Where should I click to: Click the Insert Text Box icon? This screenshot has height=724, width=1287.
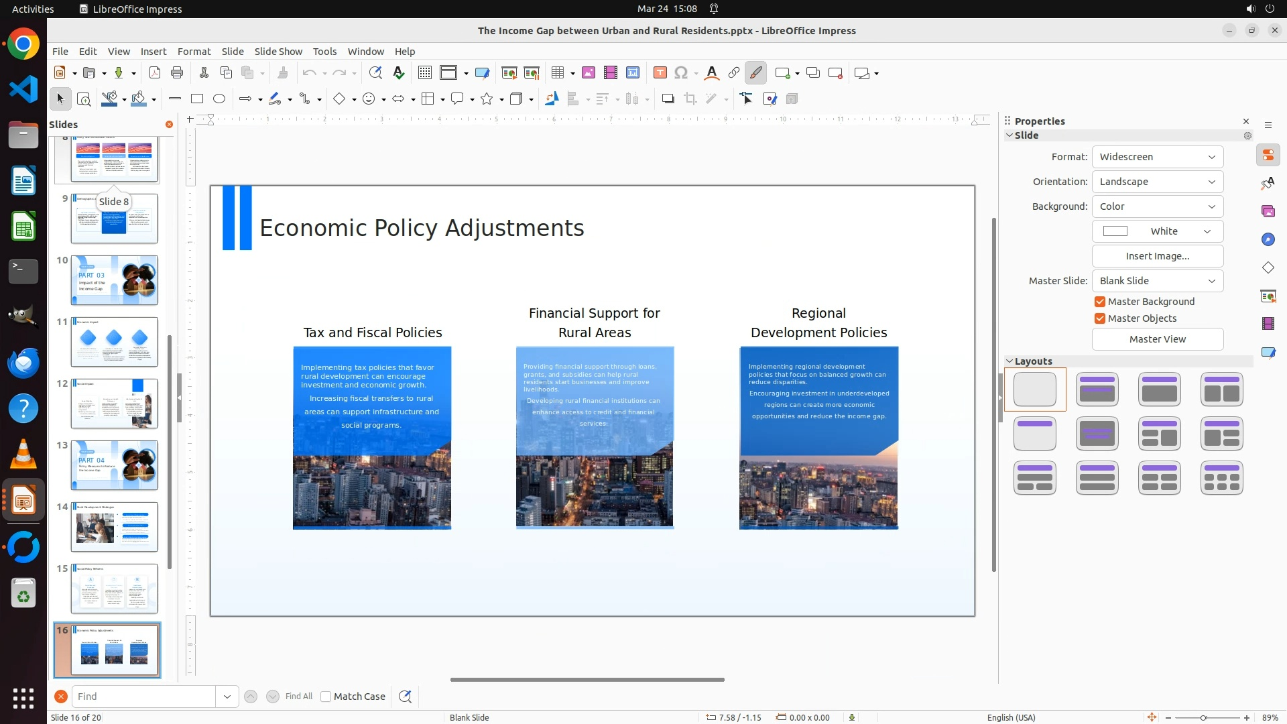pos(660,73)
